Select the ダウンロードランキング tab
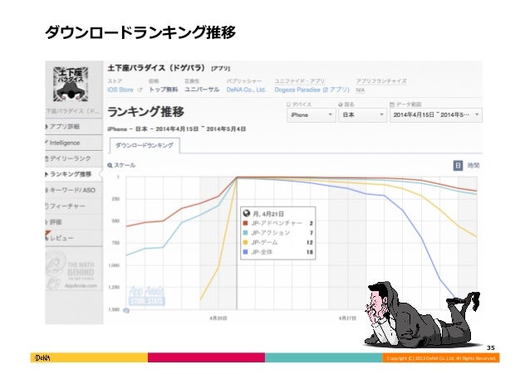This screenshot has height=374, width=530. point(145,145)
